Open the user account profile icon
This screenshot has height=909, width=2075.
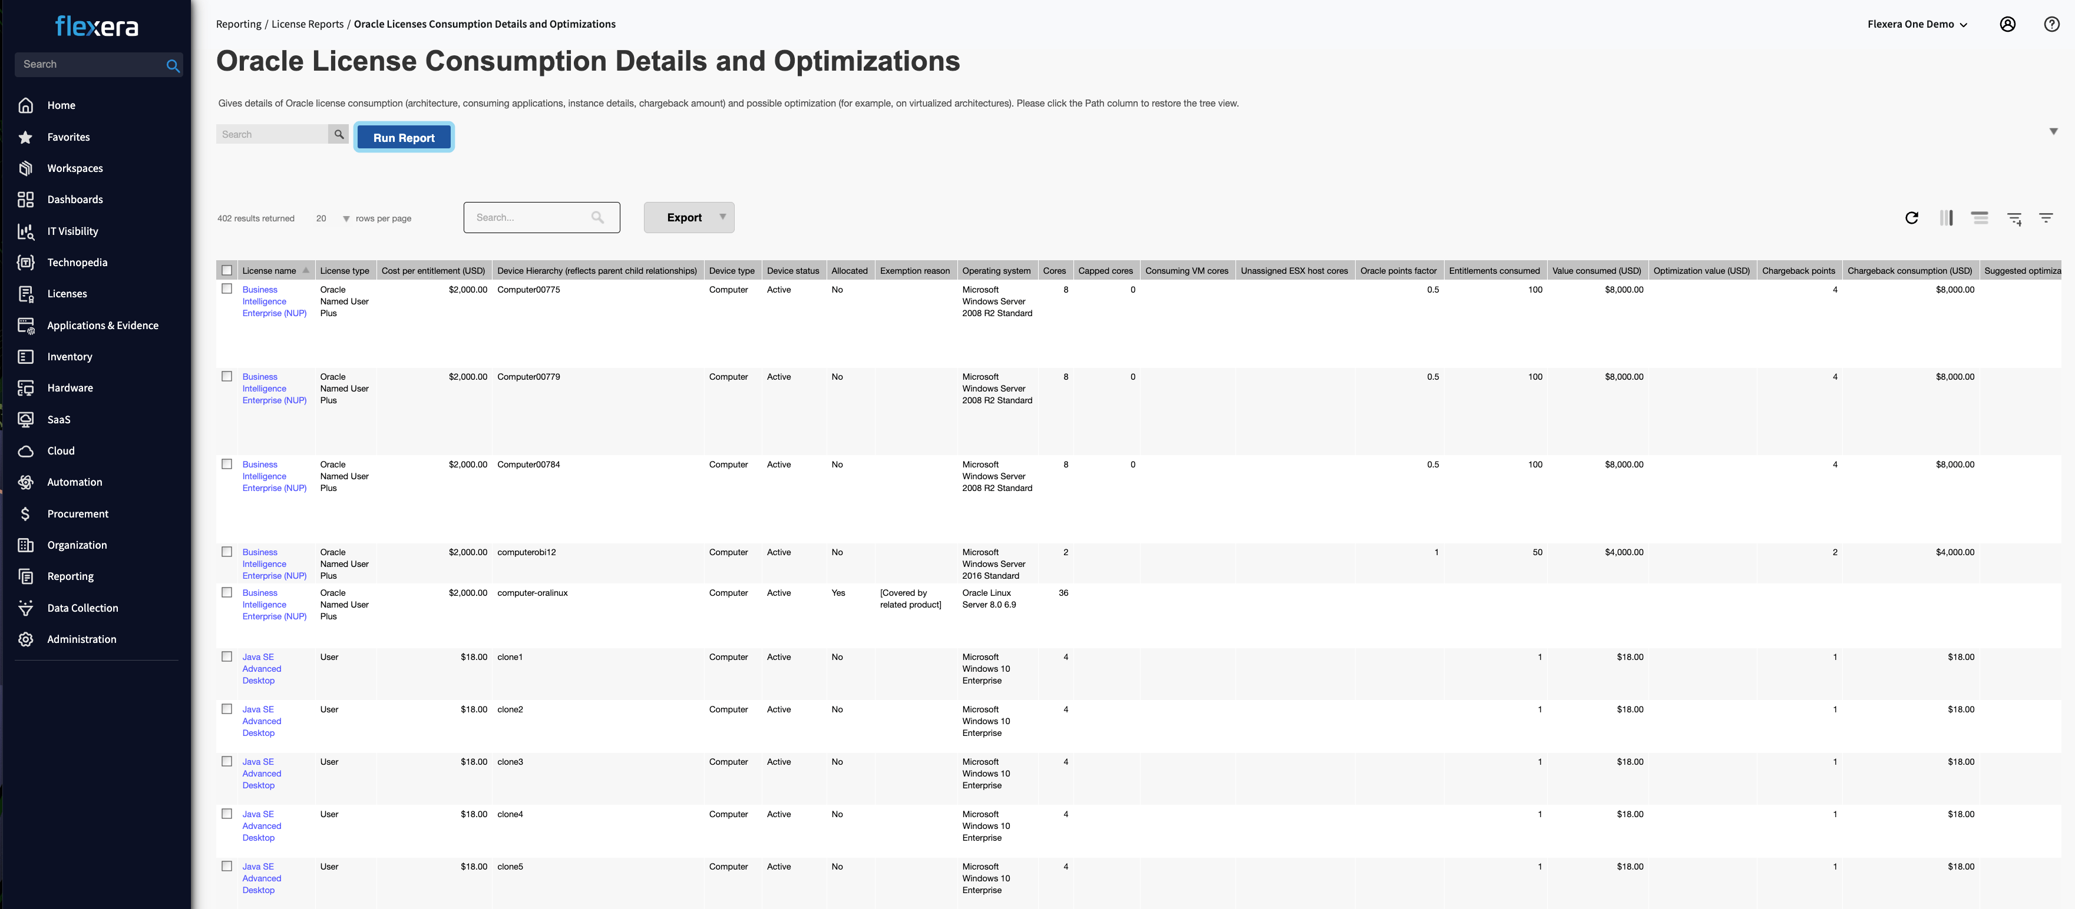(x=2007, y=24)
